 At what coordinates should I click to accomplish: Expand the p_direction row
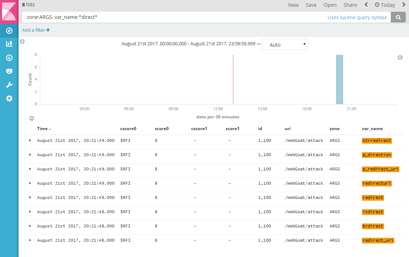tap(30, 155)
